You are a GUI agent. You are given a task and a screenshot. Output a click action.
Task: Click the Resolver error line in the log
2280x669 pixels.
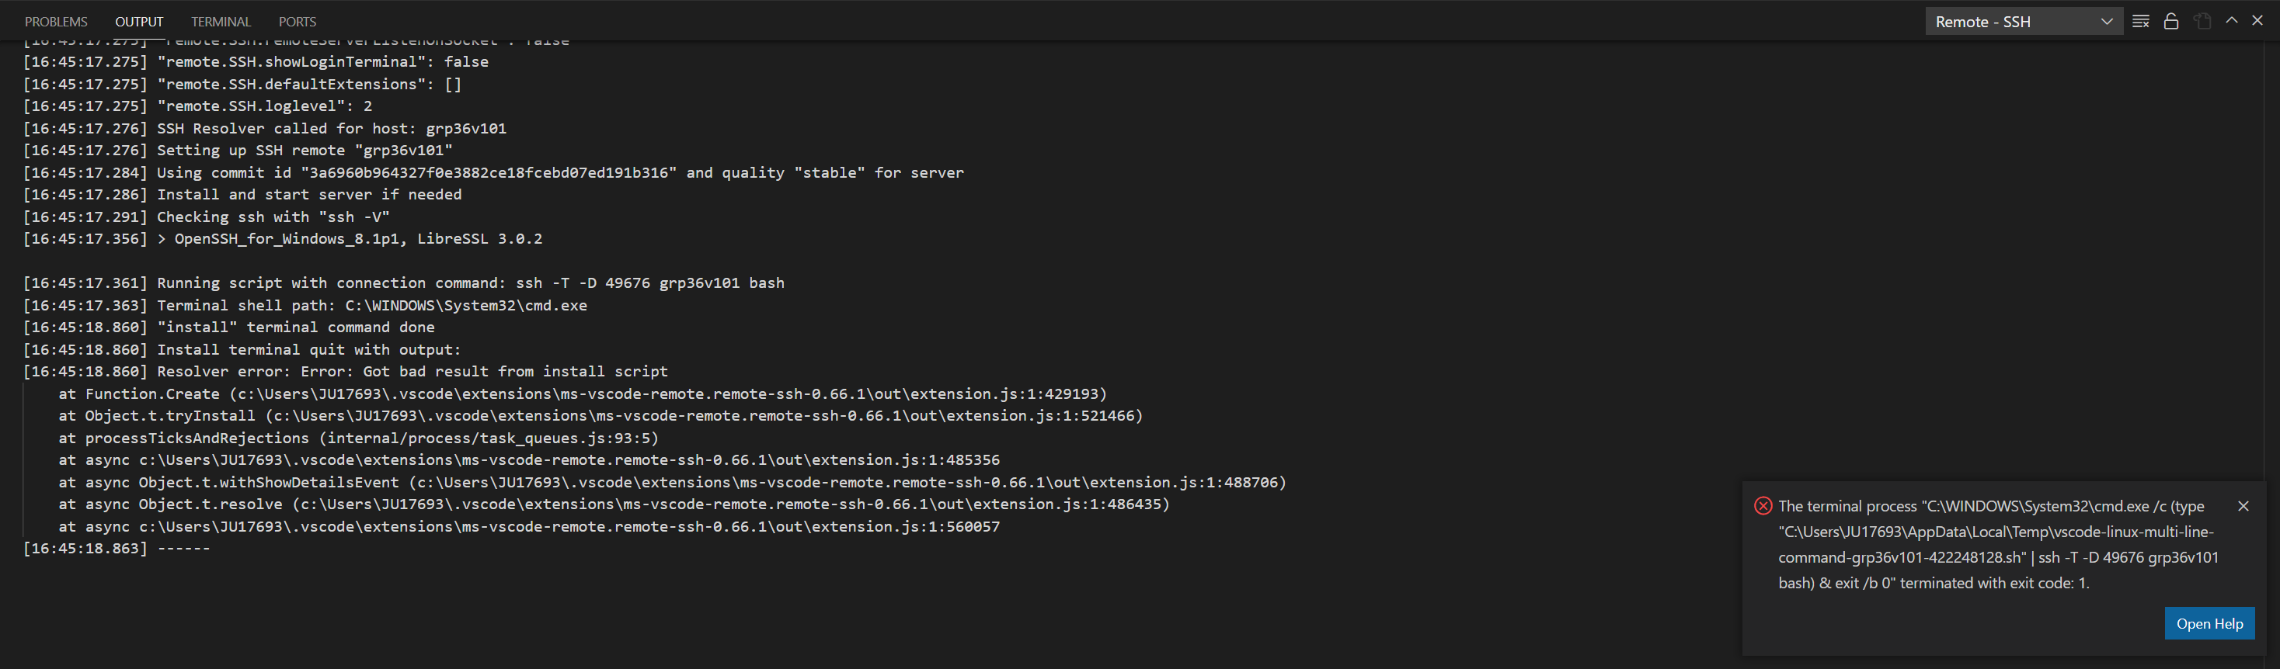345,371
